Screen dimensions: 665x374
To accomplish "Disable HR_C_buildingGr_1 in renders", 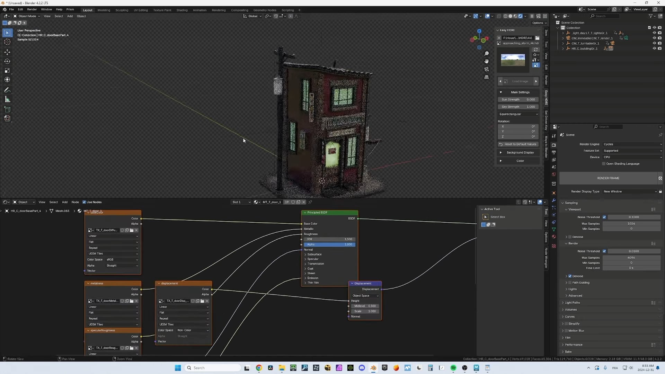I will (x=660, y=48).
